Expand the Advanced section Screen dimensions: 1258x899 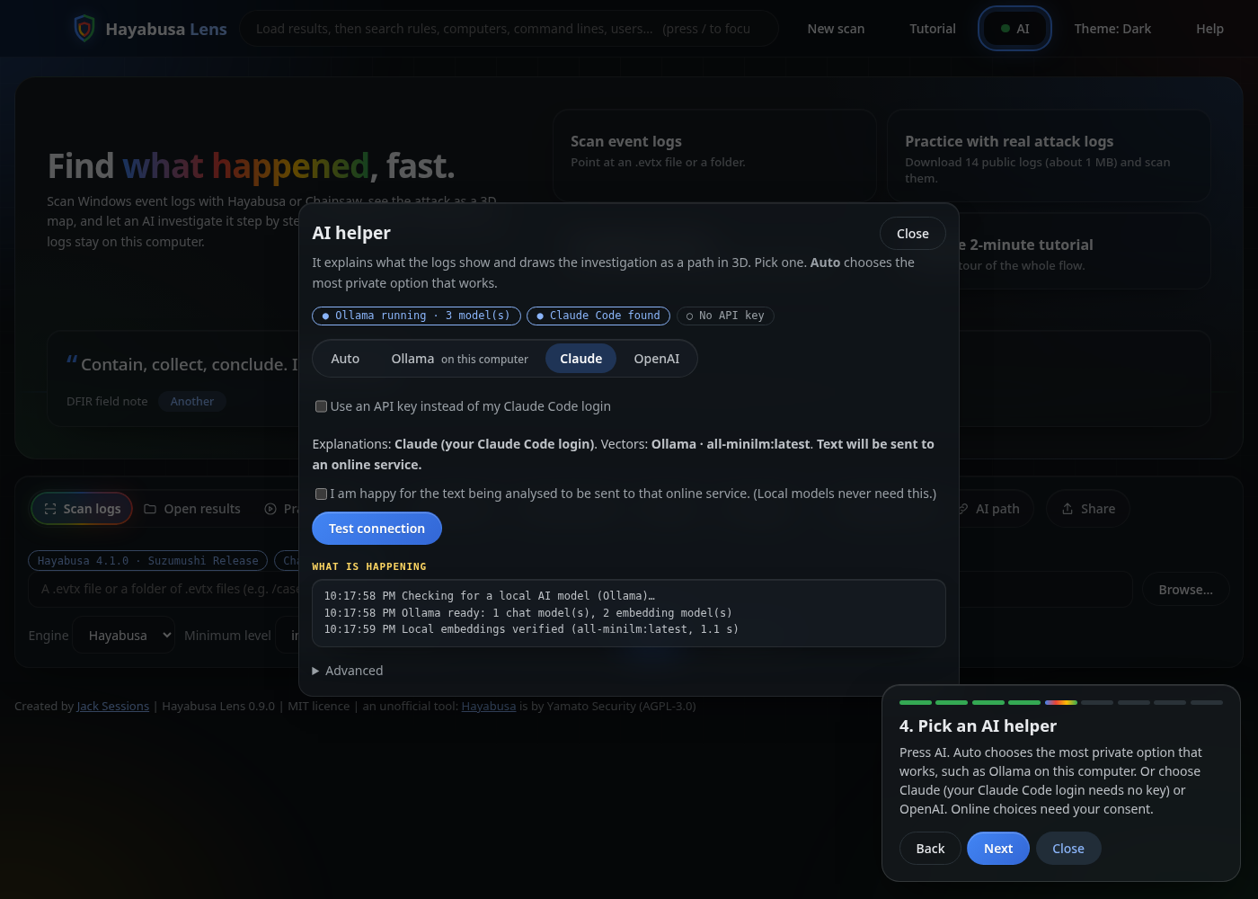(348, 671)
